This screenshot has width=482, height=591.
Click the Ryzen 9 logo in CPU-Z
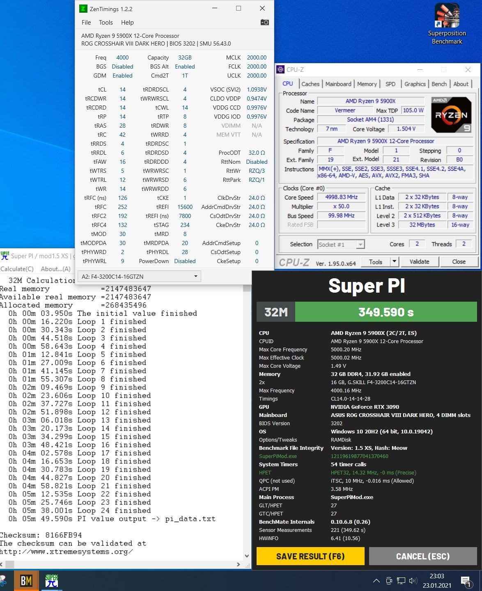(x=451, y=115)
